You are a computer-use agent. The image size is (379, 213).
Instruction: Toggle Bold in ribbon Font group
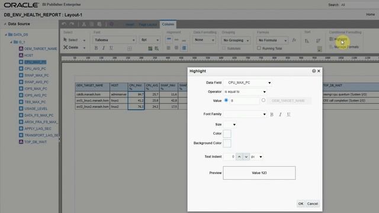[x=96, y=48]
